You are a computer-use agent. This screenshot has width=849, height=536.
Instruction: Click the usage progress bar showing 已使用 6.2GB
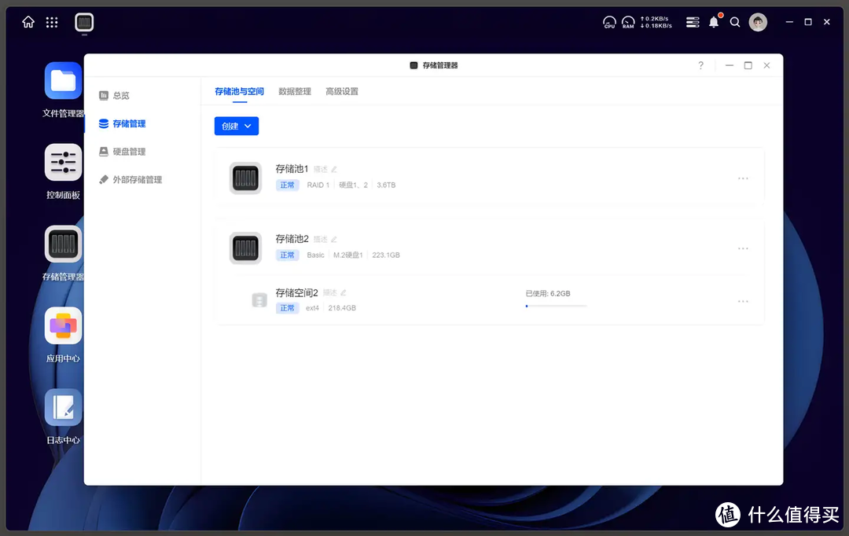pos(556,307)
